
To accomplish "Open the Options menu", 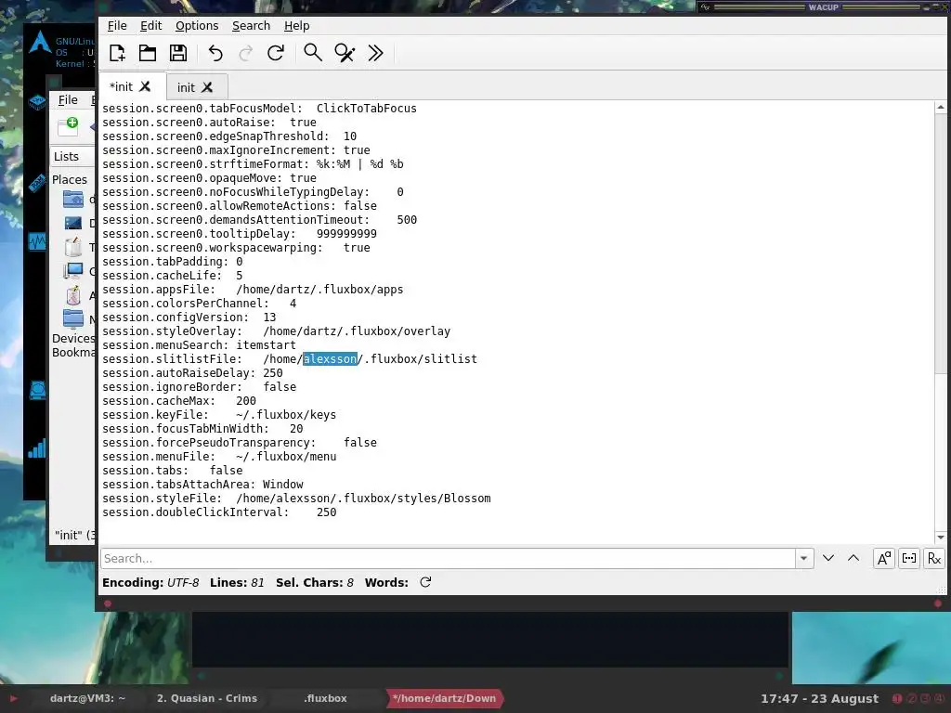I will 197,25.
